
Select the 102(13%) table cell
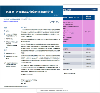[88, 49]
